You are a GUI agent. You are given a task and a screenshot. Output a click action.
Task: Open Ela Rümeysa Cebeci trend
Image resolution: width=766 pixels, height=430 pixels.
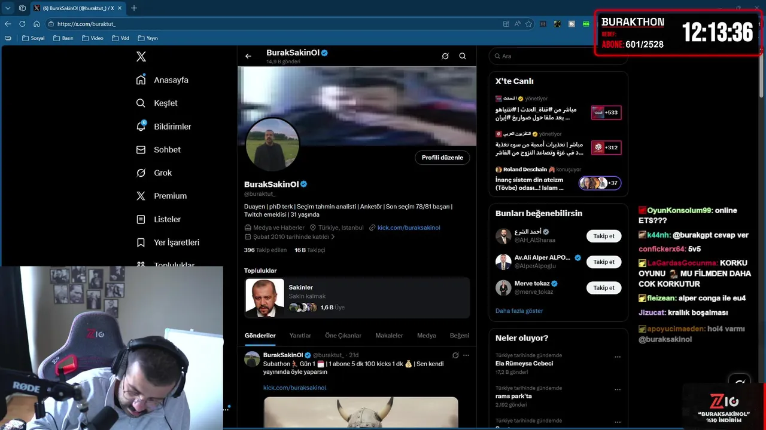point(524,363)
